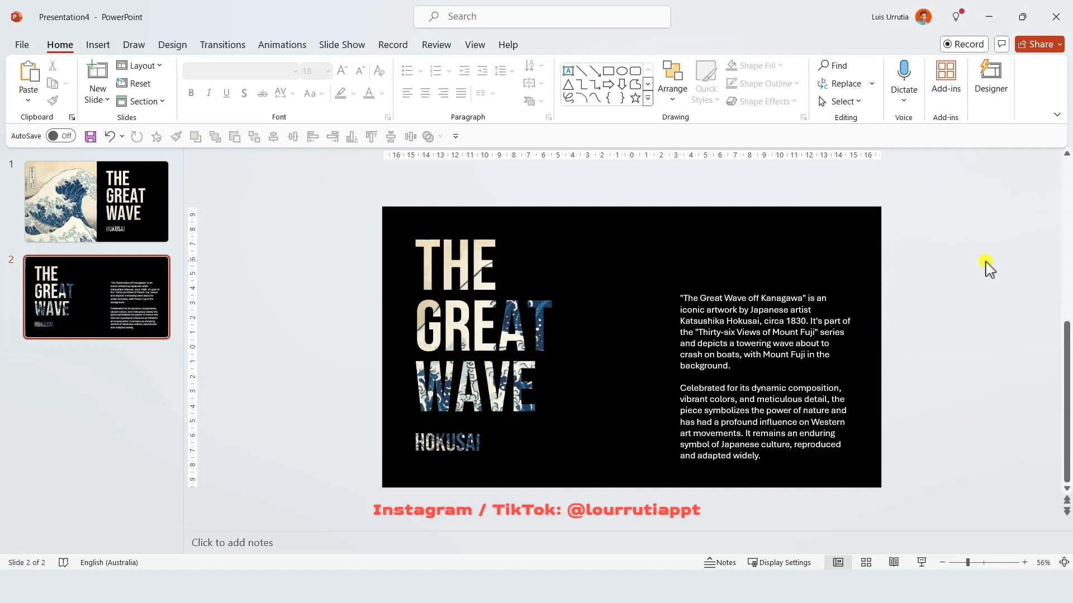
Task: Switch to the Animations tab
Action: (282, 45)
